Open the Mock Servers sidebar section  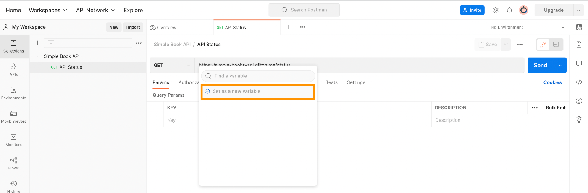14,117
